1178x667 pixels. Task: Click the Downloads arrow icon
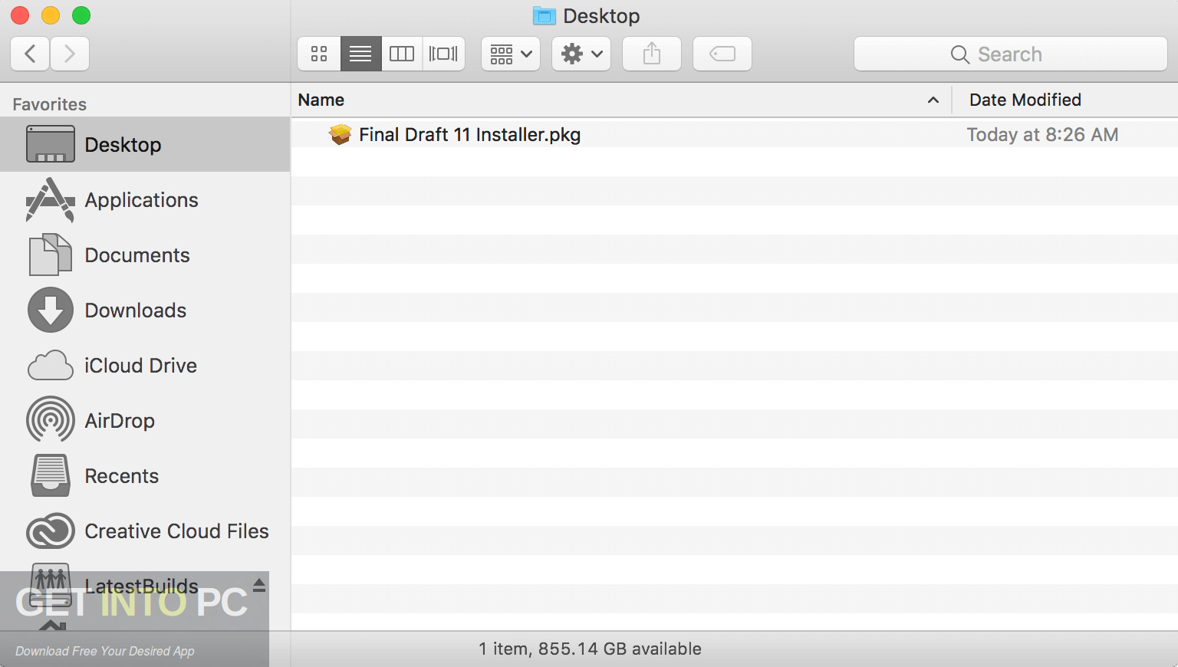pos(51,310)
